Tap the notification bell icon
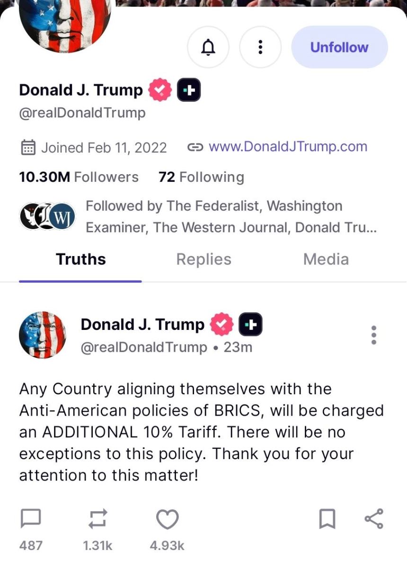Viewport: 407px width, 568px height. click(208, 47)
